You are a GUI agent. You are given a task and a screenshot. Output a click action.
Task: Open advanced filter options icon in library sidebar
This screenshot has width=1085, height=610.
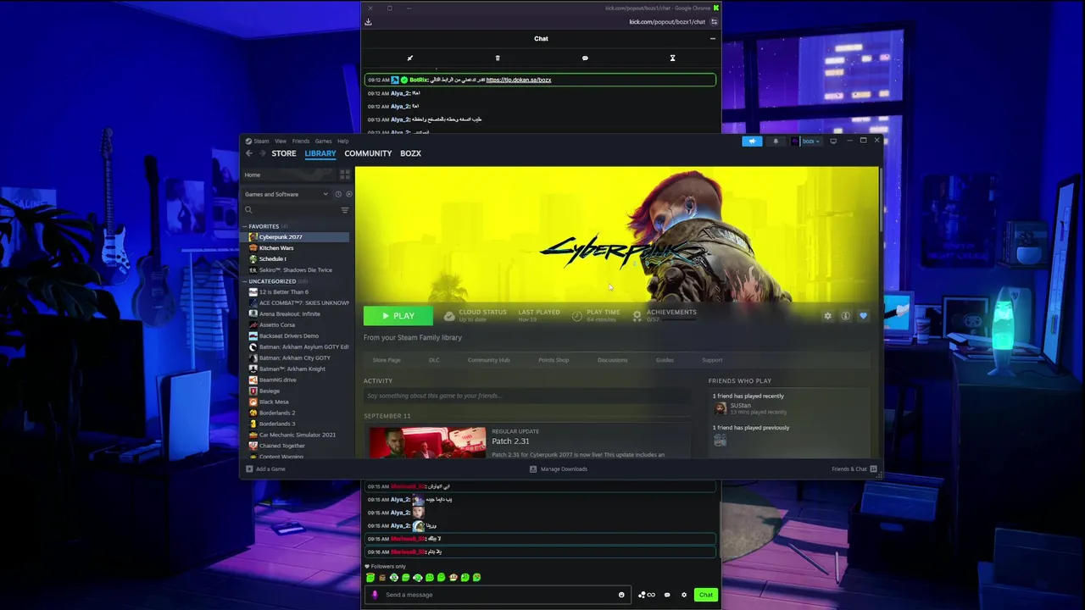click(x=345, y=210)
